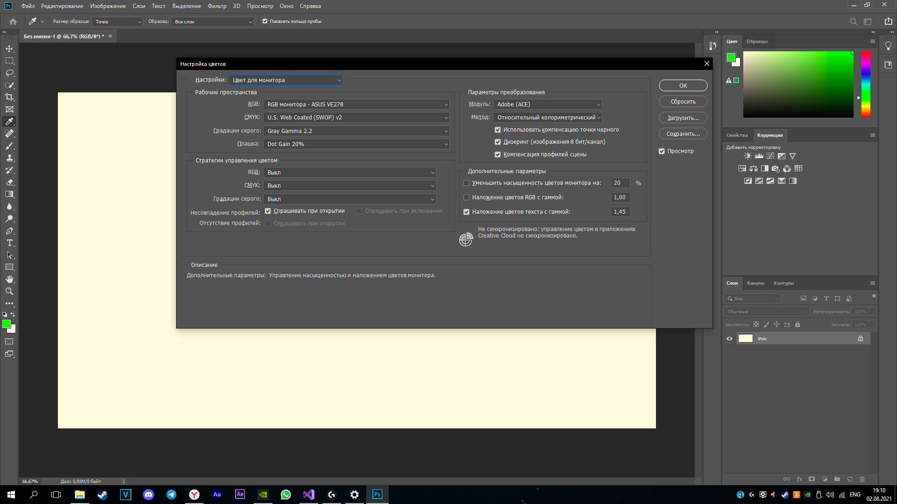Open the 'Gray Gamma 2.2' dropdown
This screenshot has height=504, width=897.
coord(356,131)
